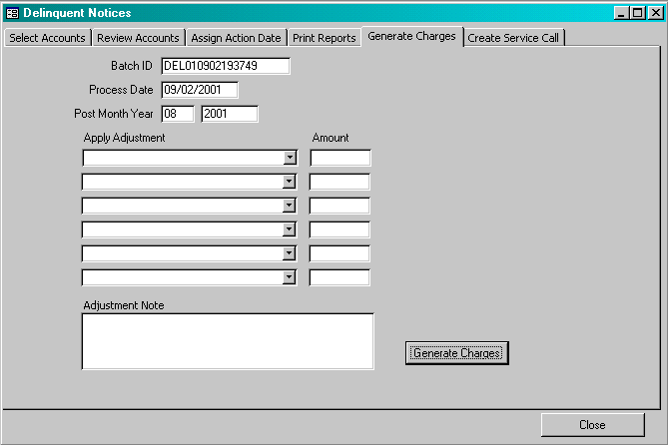Viewport: 668px width, 445px height.
Task: Click the Post Year field showing 2001
Action: [230, 114]
